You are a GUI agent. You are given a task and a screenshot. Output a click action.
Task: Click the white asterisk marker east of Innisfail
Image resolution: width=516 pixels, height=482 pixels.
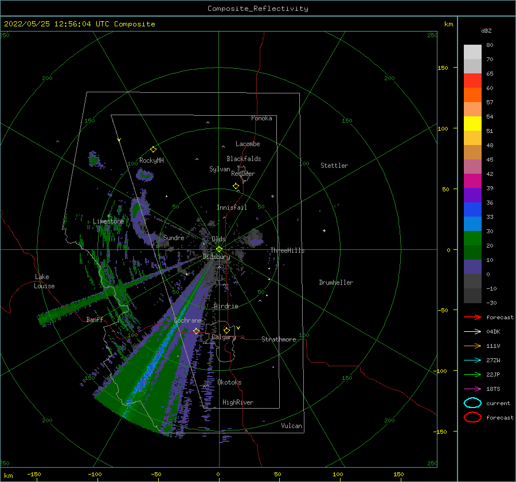(272, 197)
